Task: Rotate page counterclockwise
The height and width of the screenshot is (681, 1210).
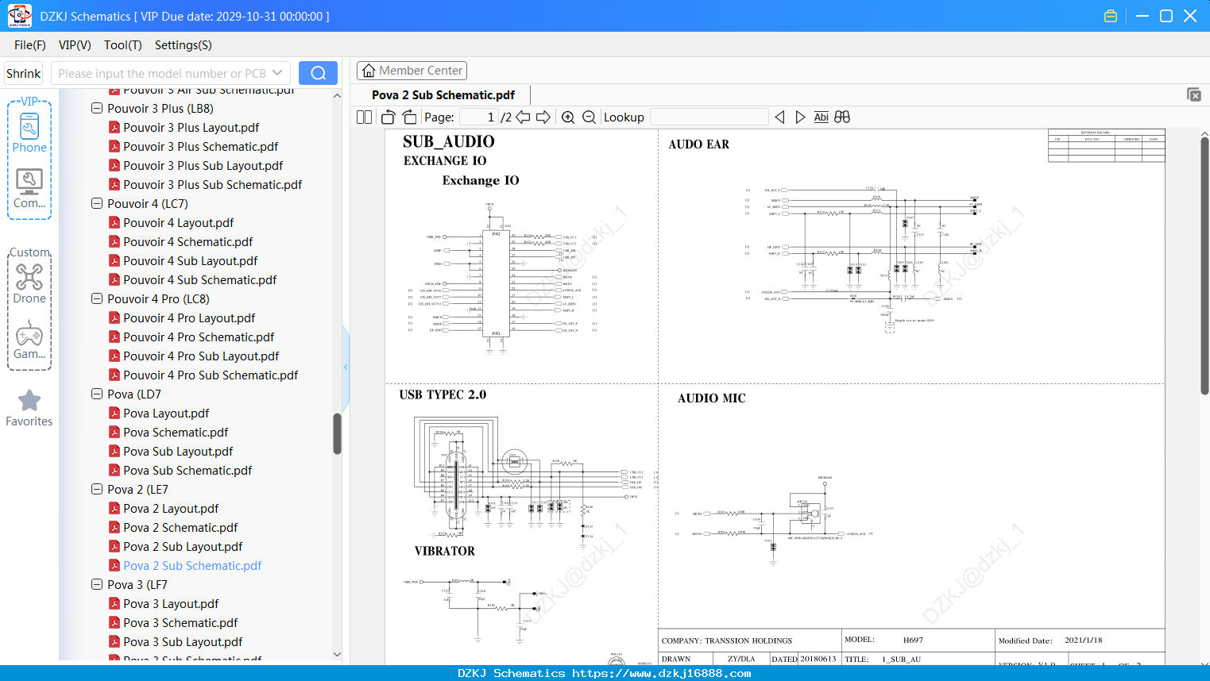Action: [x=389, y=117]
